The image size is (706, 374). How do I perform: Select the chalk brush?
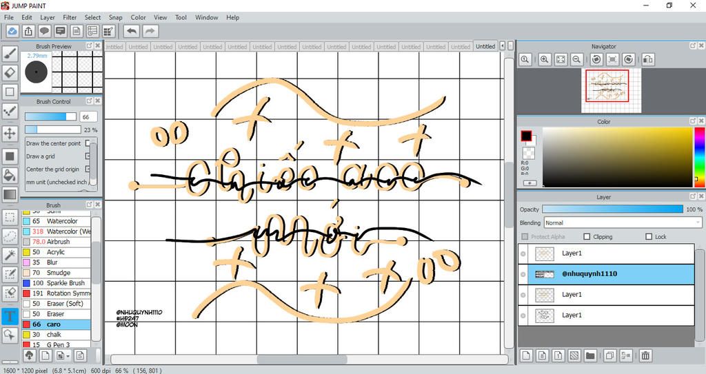click(x=57, y=334)
